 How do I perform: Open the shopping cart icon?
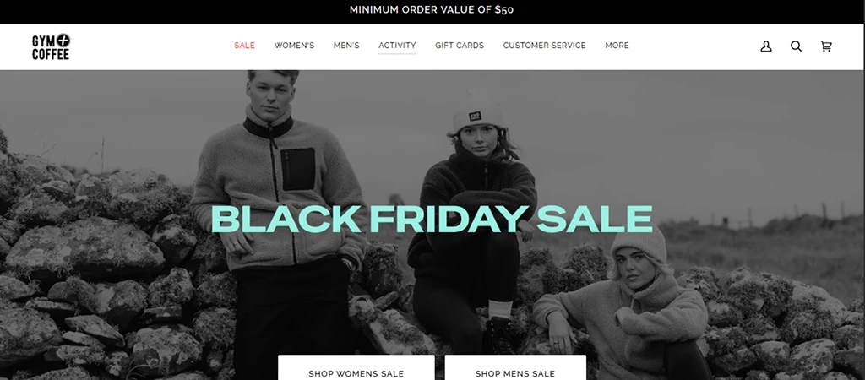pos(826,47)
